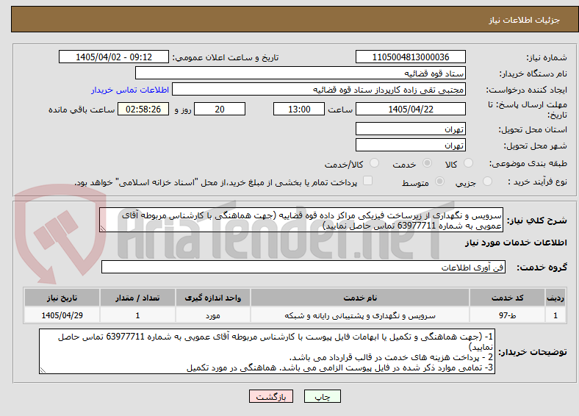Select the جزیی purchase type radio
579x416 pixels.
[487, 181]
